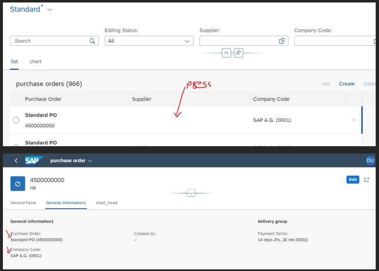This screenshot has height=271, width=379.
Task: Open the chart_head tab
Action: coord(107,203)
